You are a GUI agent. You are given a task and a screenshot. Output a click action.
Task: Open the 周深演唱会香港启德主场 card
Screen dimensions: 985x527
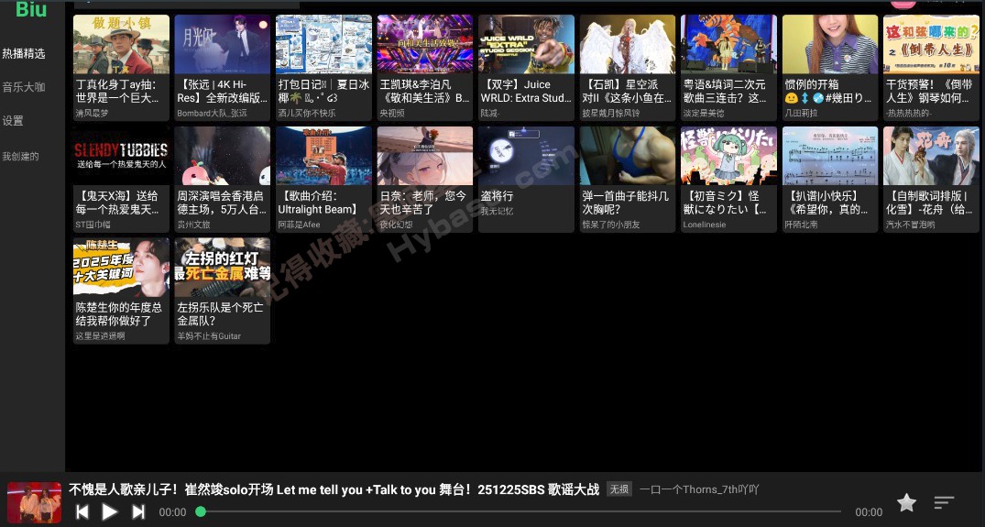[223, 180]
